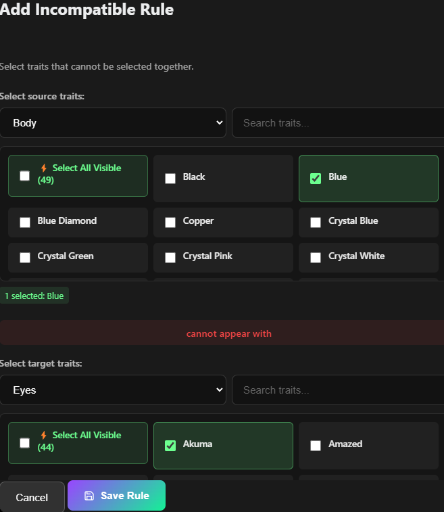444x512 pixels.
Task: Enable the Amazed eyes trait checkbox
Action: point(316,445)
